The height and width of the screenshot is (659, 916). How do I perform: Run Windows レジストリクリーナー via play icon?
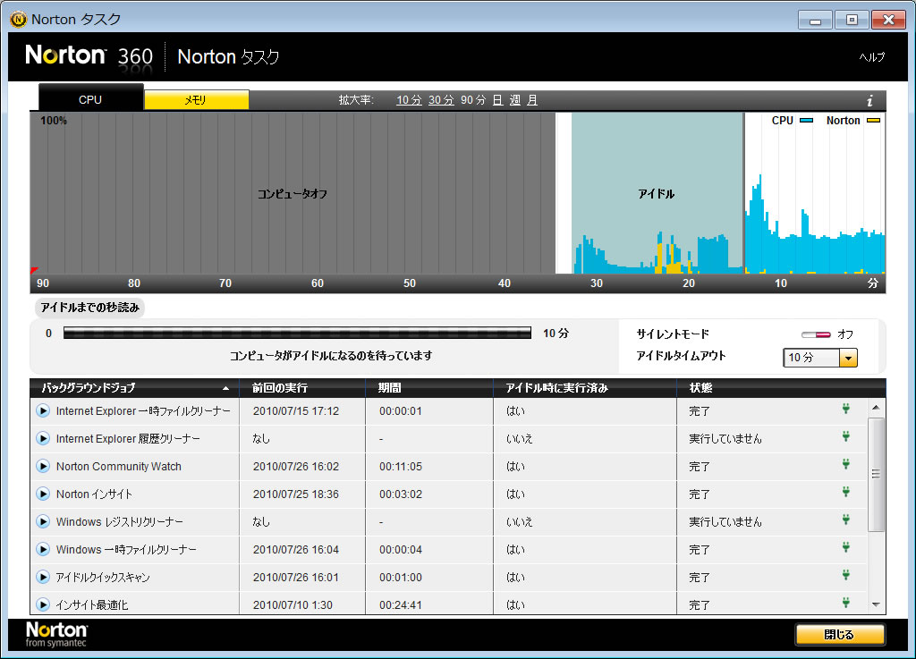43,522
